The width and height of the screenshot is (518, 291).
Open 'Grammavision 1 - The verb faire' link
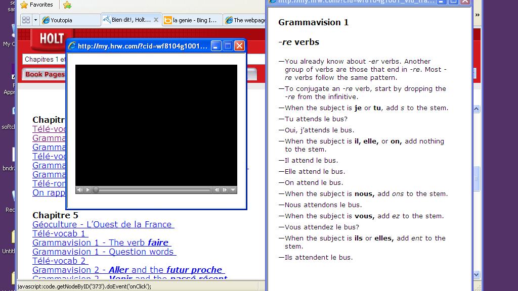tap(100, 243)
